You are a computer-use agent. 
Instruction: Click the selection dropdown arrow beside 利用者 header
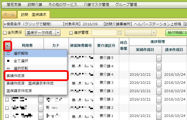coord(7,46)
